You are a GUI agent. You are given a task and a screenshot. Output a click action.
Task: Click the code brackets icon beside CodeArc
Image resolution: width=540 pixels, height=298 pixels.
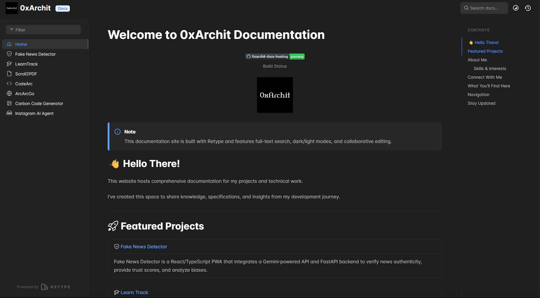(x=9, y=83)
